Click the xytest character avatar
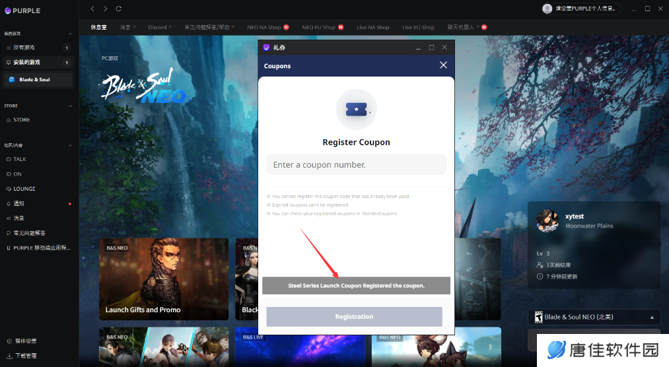 tap(547, 221)
